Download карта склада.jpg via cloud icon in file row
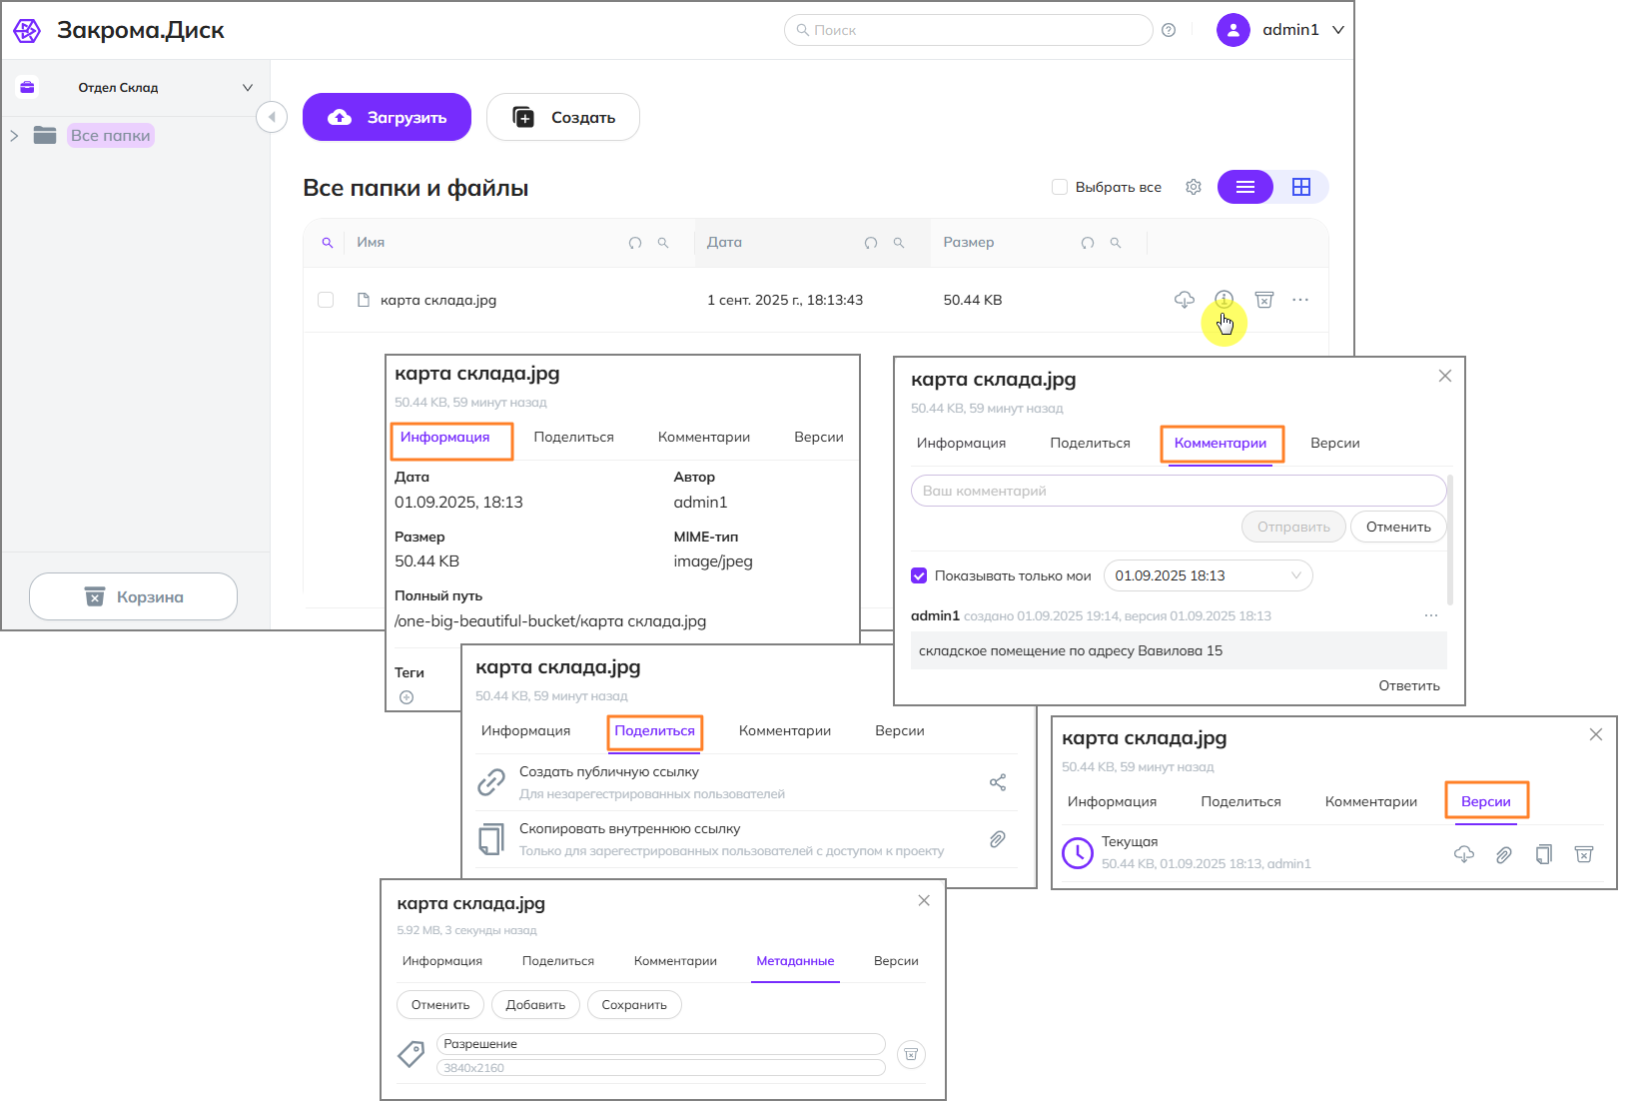 click(1185, 300)
